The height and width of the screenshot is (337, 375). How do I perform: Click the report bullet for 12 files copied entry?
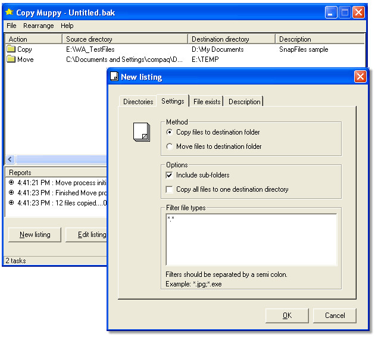click(11, 202)
